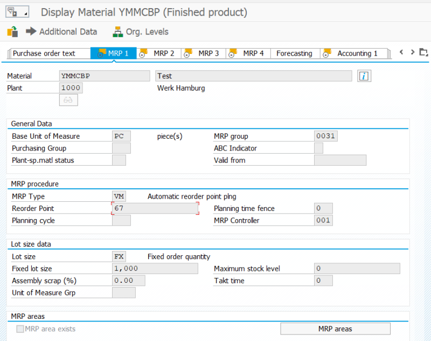Click the Planning time fence field
431x341 pixels.
[x=323, y=208]
